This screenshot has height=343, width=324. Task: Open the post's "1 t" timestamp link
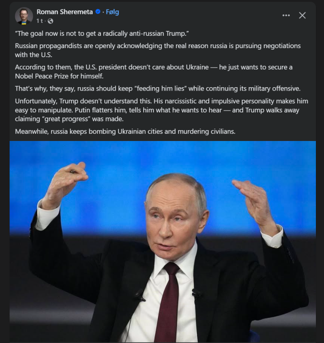[40, 21]
